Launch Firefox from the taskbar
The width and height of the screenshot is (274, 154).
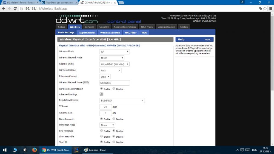[35, 150]
